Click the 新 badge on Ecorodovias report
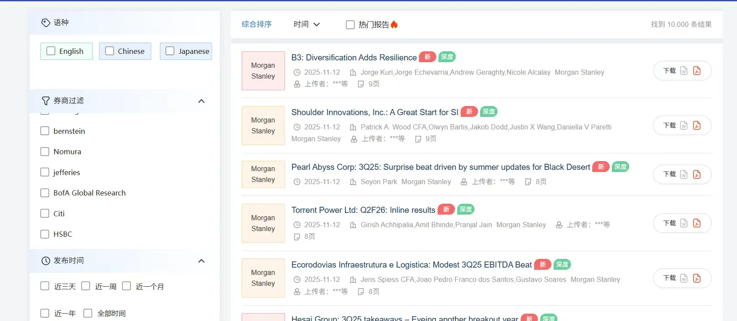Image resolution: width=737 pixels, height=321 pixels. [x=543, y=264]
